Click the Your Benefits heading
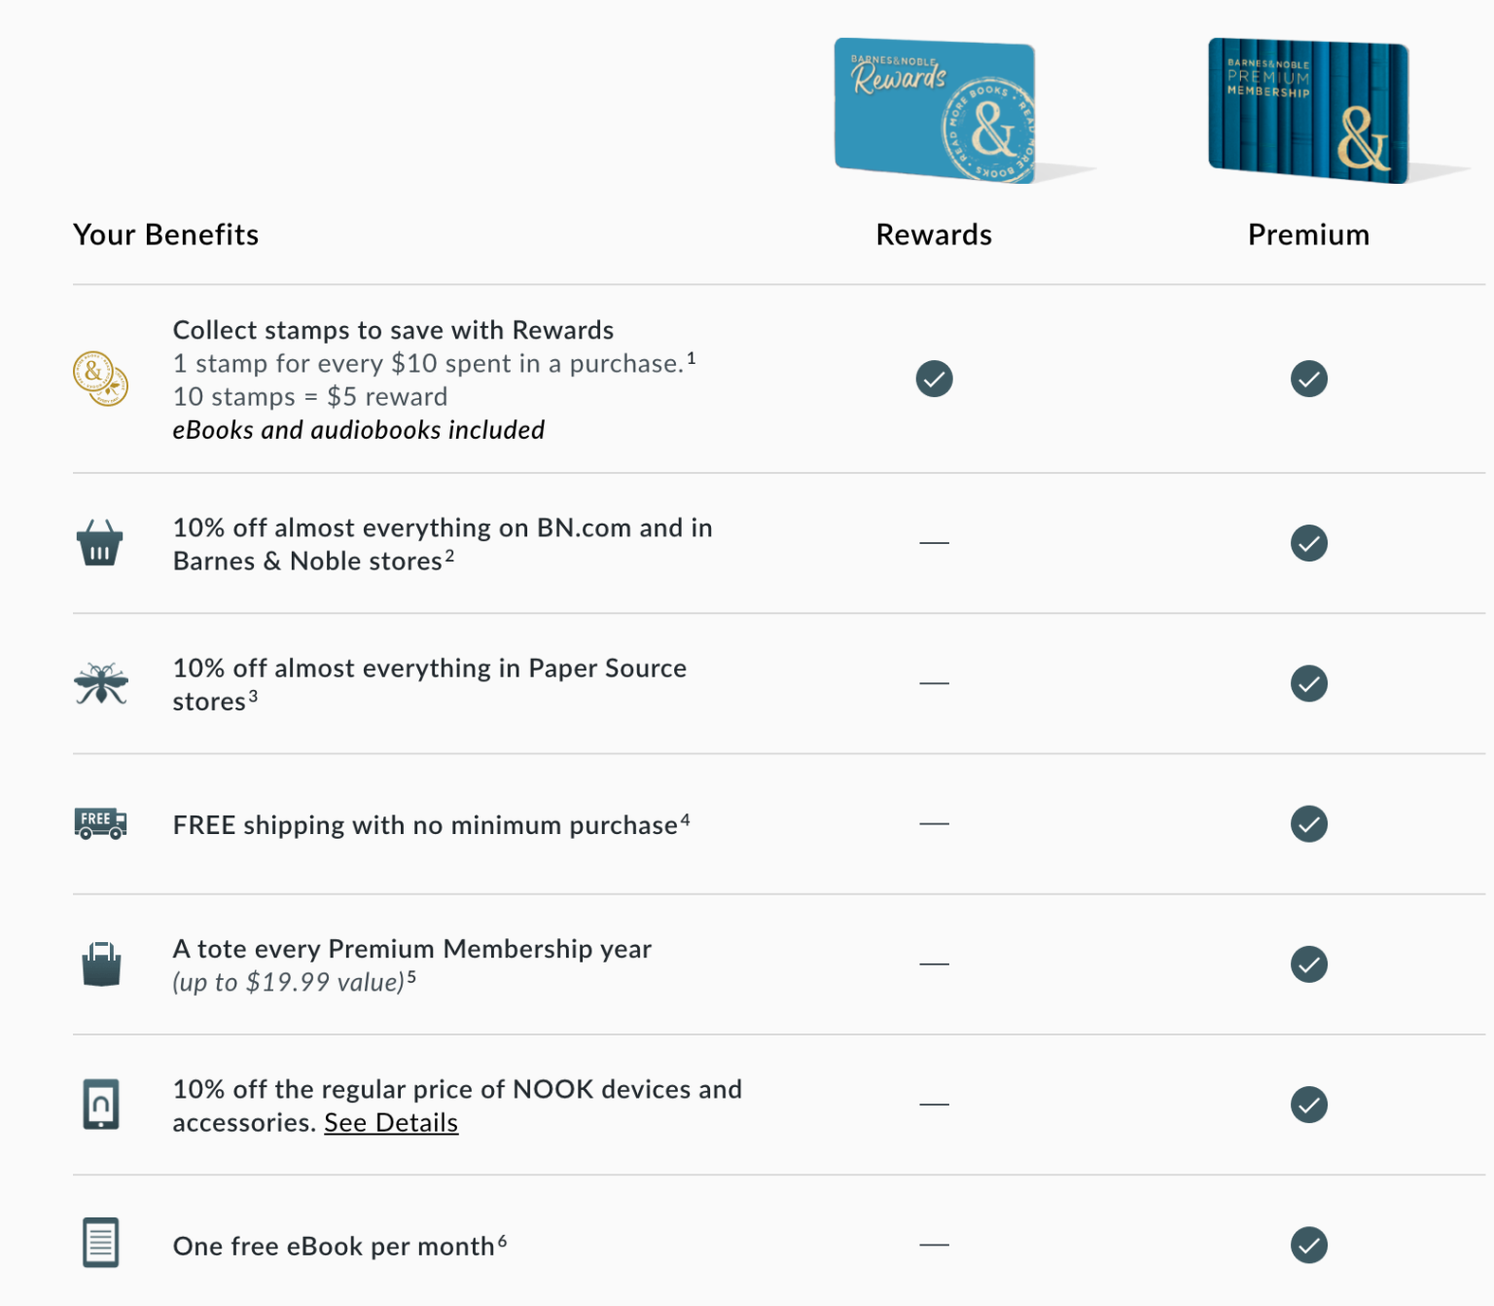This screenshot has height=1306, width=1494. pyautogui.click(x=166, y=235)
